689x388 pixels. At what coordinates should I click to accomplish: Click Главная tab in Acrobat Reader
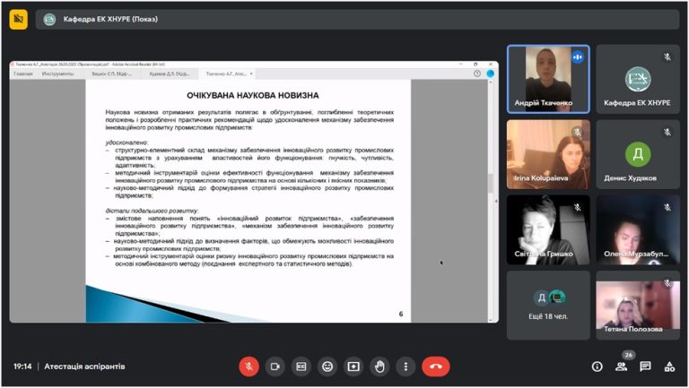(23, 73)
